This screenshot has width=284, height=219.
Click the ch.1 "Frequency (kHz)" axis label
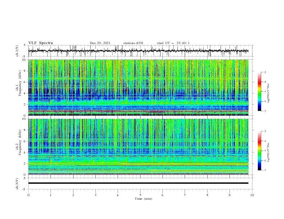[20, 83]
